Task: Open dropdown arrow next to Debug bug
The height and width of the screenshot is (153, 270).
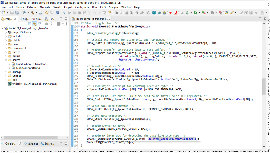Action: coord(191,13)
